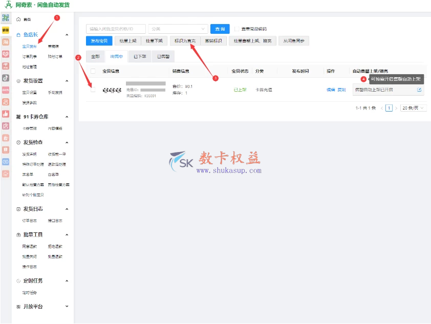This screenshot has width=431, height=324.
Task: Click the bag icon beside 鱼店长
Action: 18,35
